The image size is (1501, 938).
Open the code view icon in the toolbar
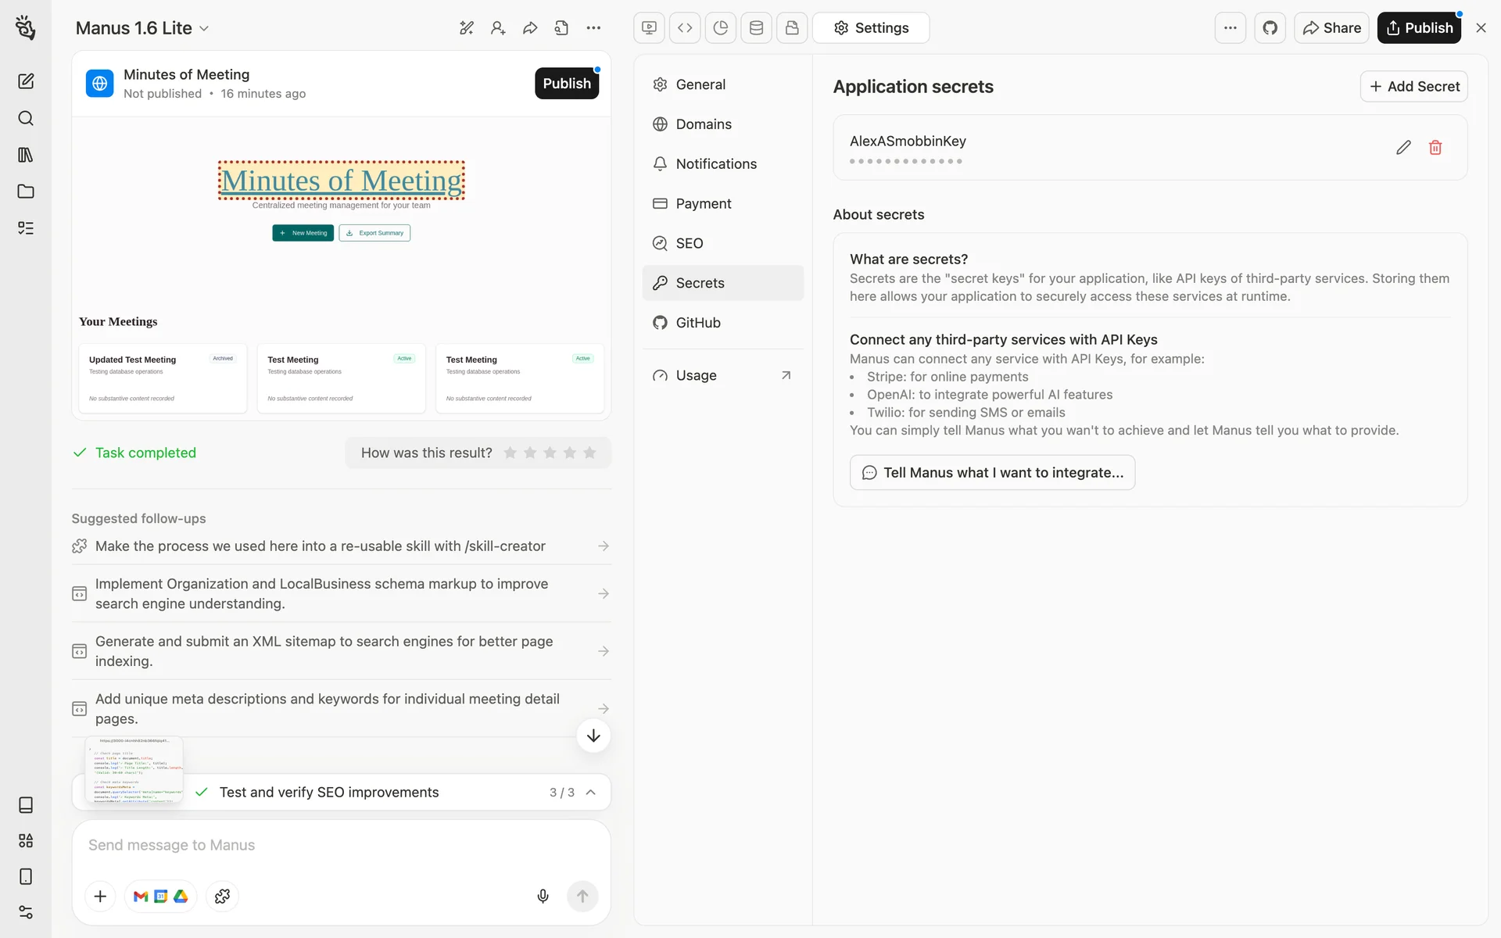[685, 28]
